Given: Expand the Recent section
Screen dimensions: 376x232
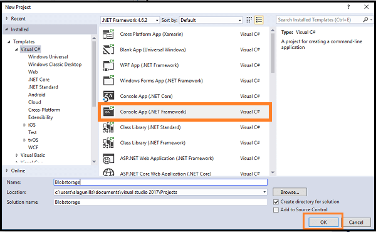Looking at the screenshot, I should pyautogui.click(x=7, y=18).
